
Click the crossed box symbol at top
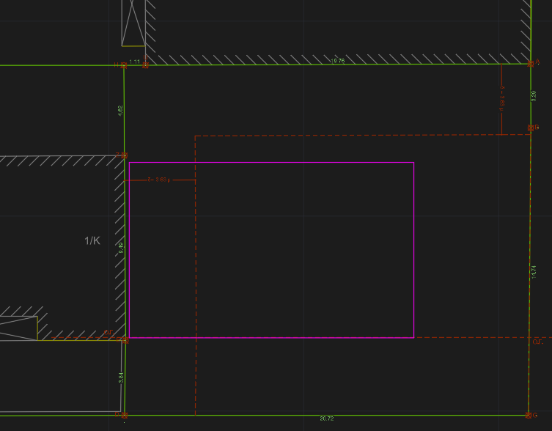click(133, 23)
